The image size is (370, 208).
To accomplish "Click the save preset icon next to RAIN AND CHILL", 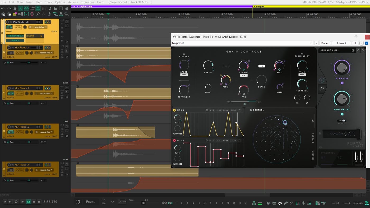I will point(353,50).
